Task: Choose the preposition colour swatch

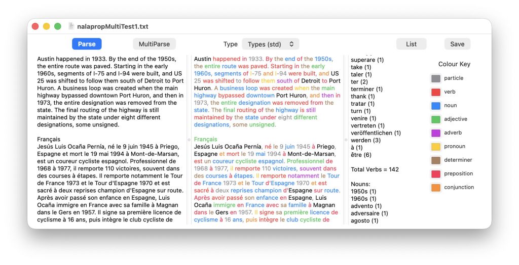Action: click(435, 174)
